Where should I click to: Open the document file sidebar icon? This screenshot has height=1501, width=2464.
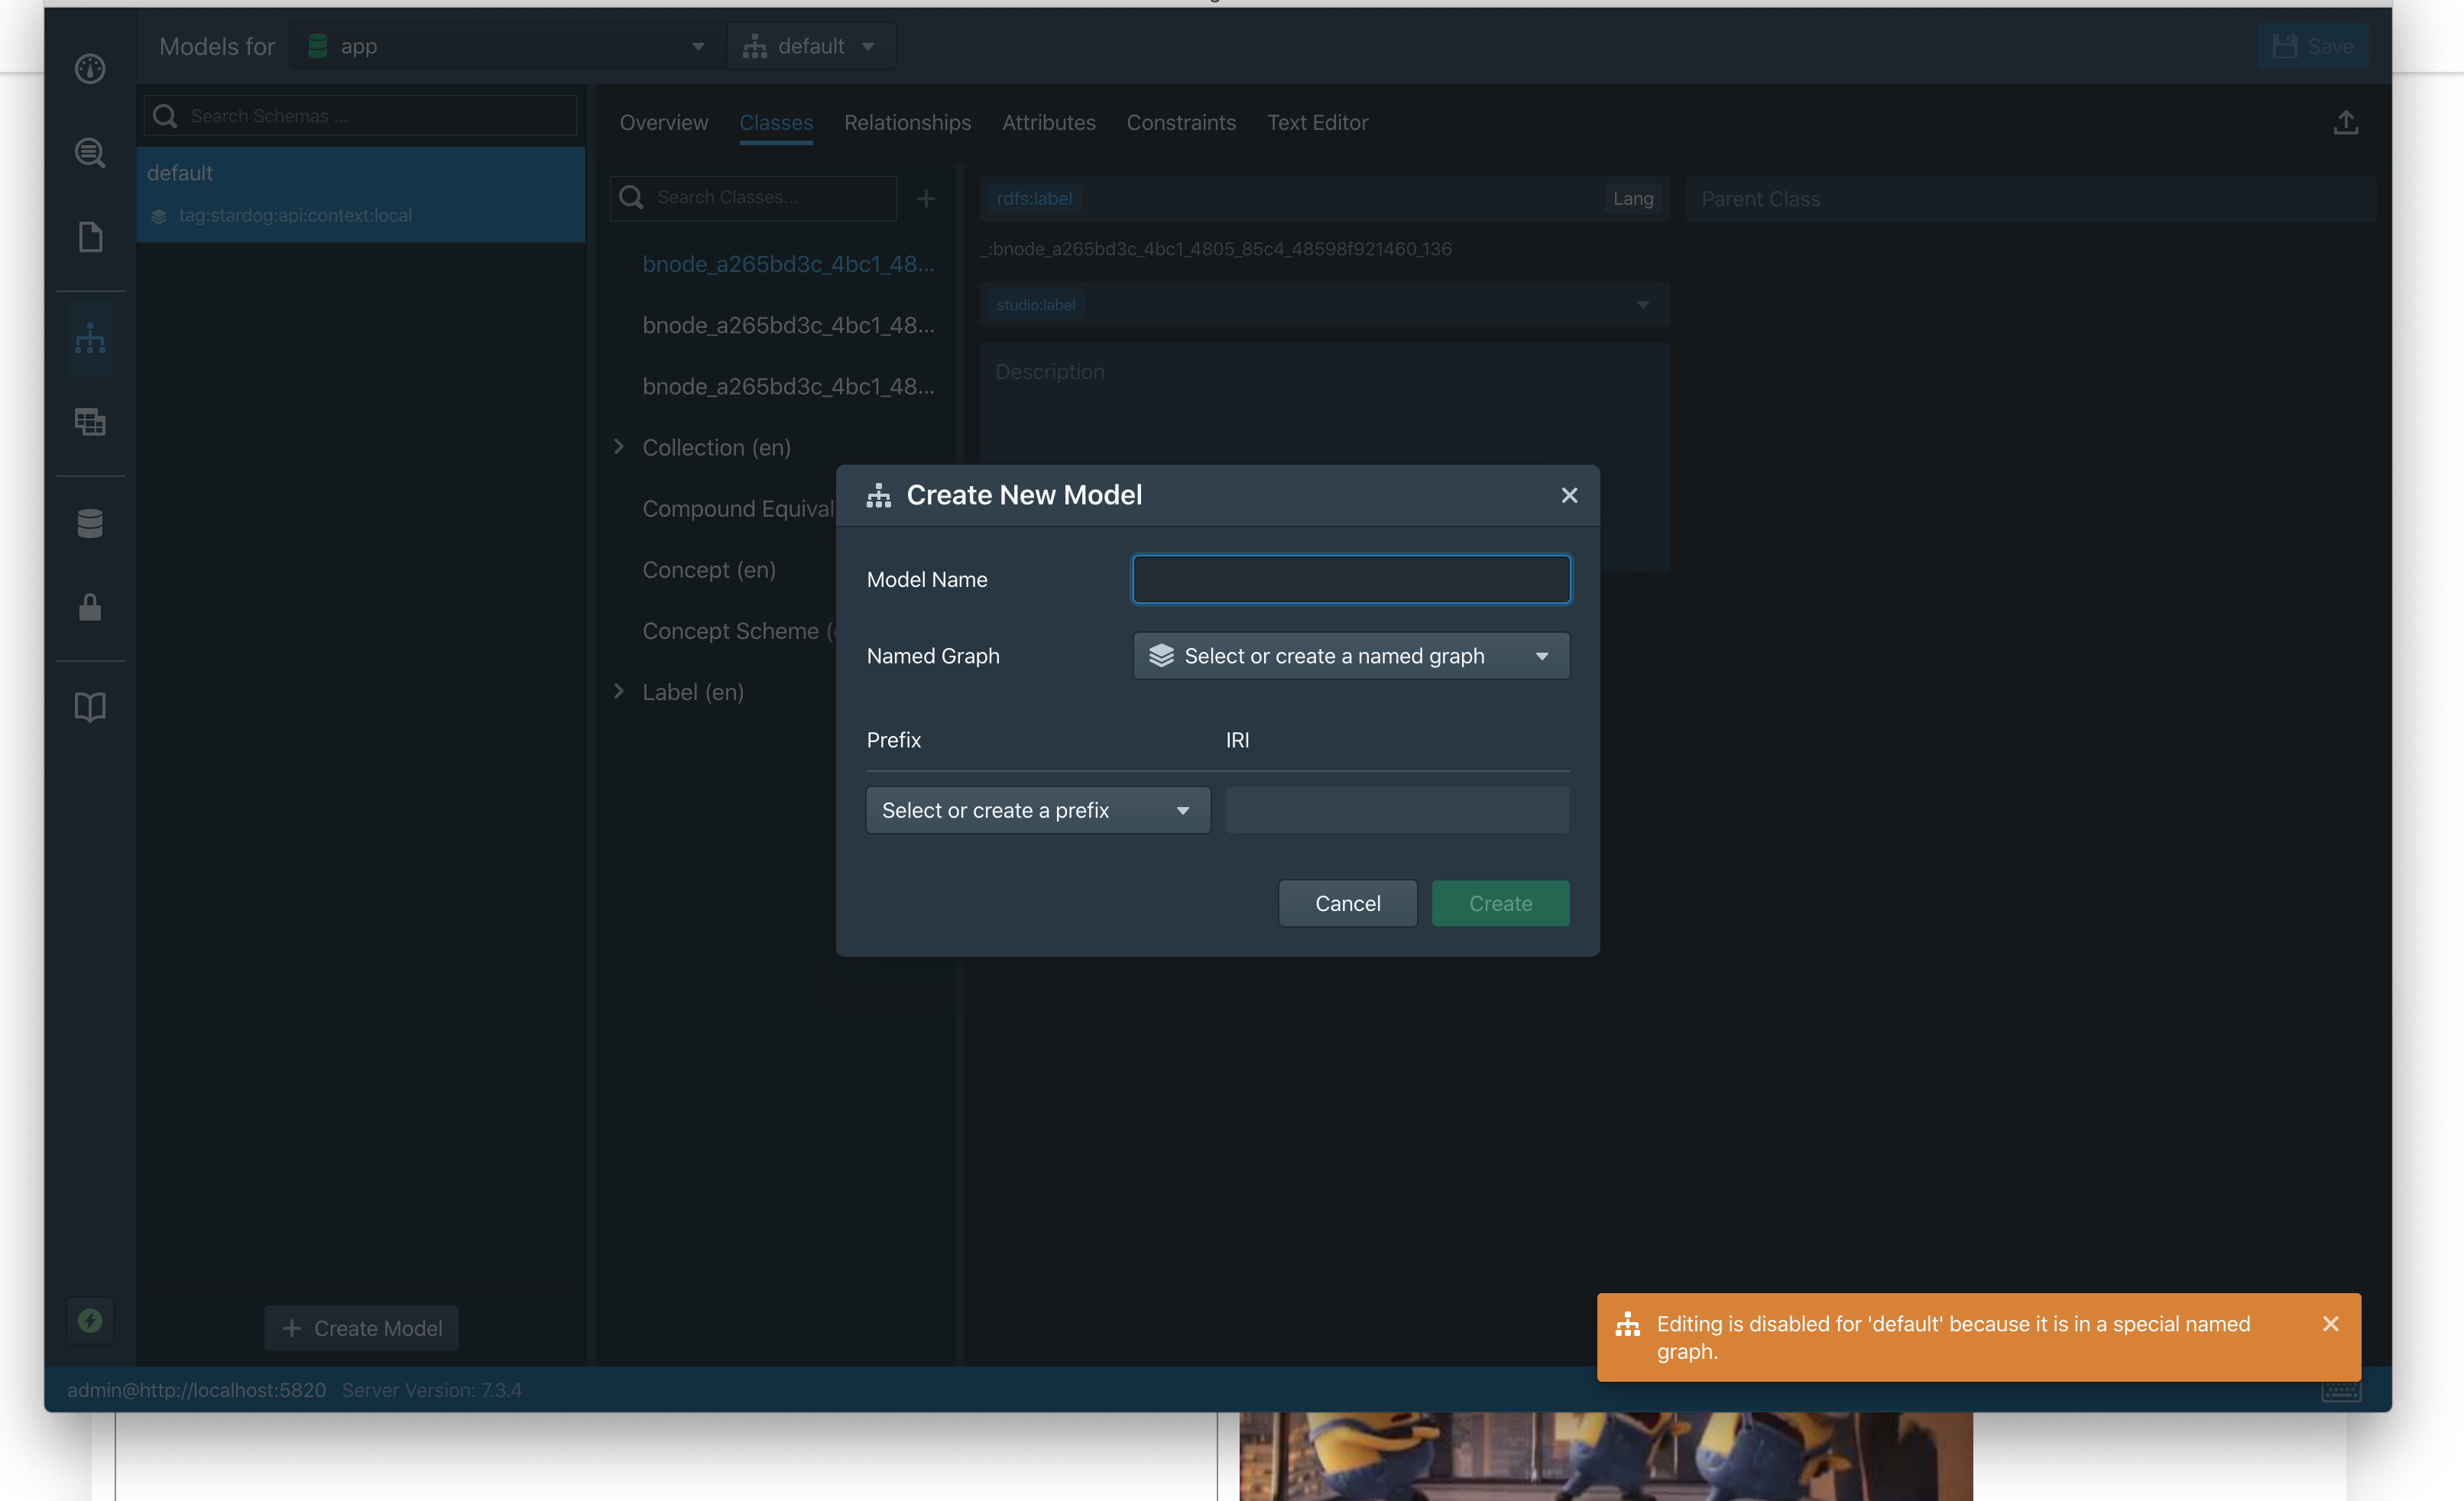pyautogui.click(x=90, y=237)
